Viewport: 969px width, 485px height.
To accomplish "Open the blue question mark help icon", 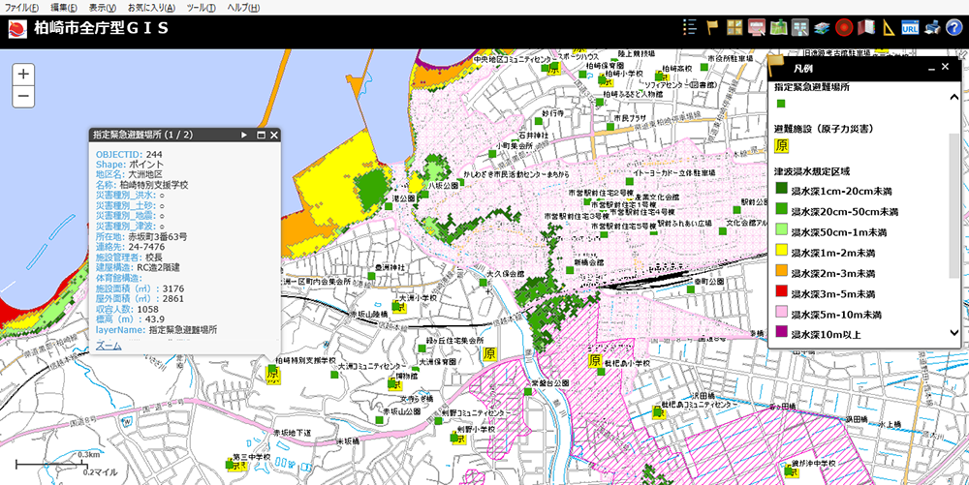I will [x=953, y=27].
